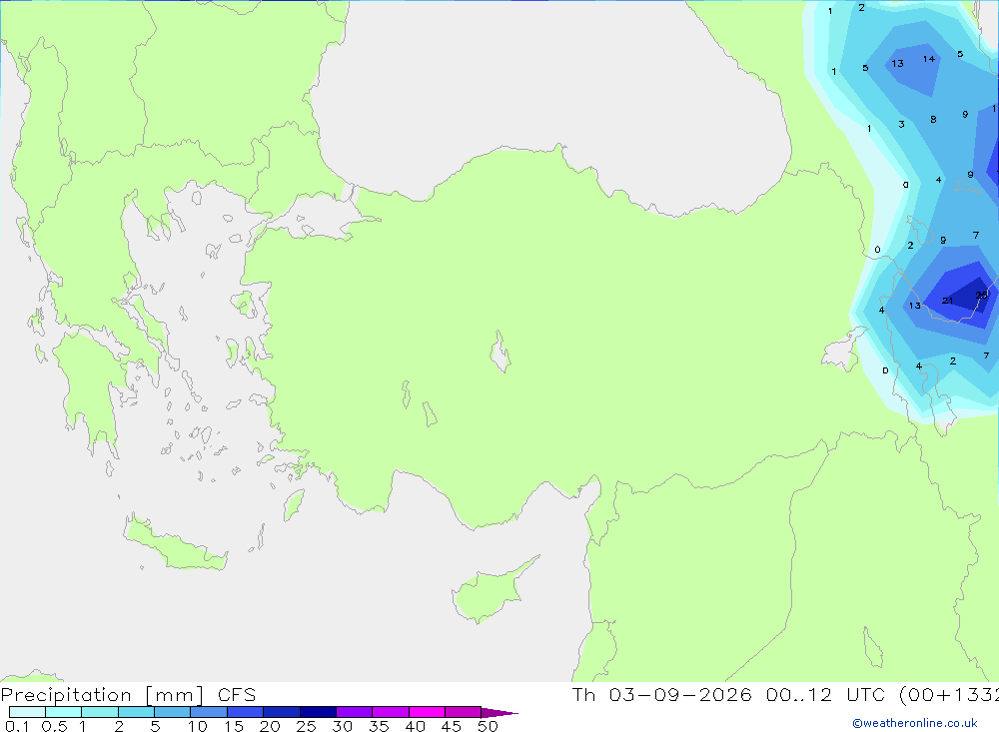Click the legend swatch between 45 and 50
The width and height of the screenshot is (999, 732).
tap(464, 712)
